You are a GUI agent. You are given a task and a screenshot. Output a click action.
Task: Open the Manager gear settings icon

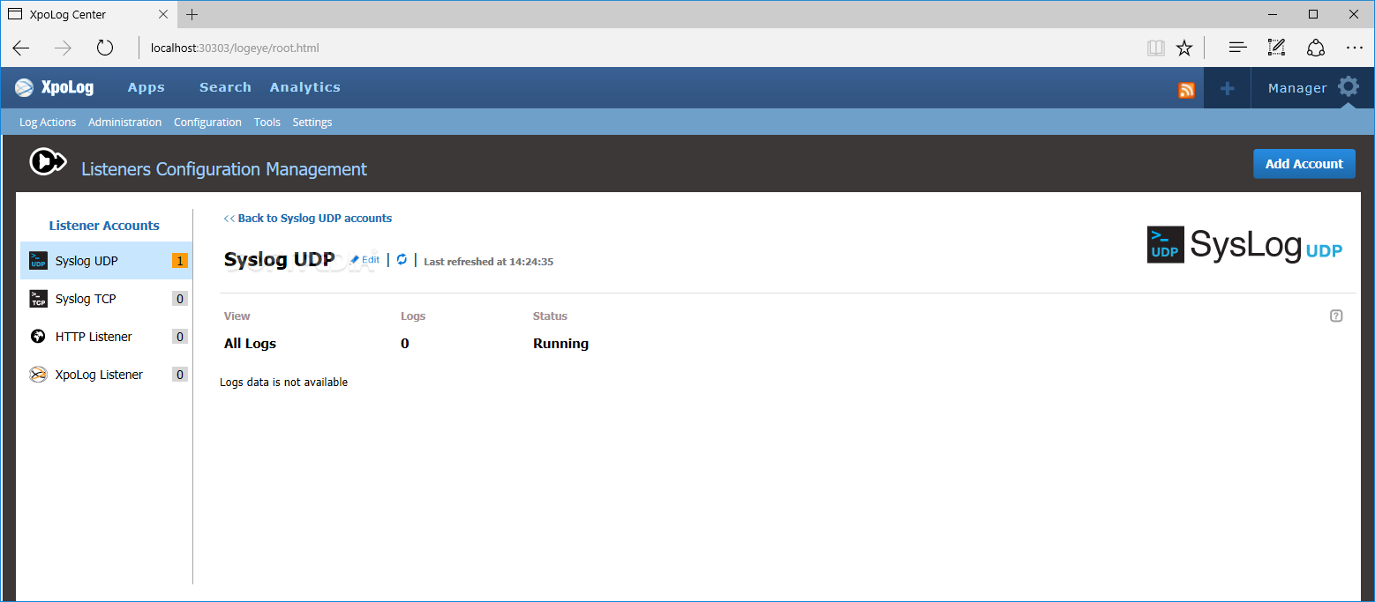(1349, 86)
